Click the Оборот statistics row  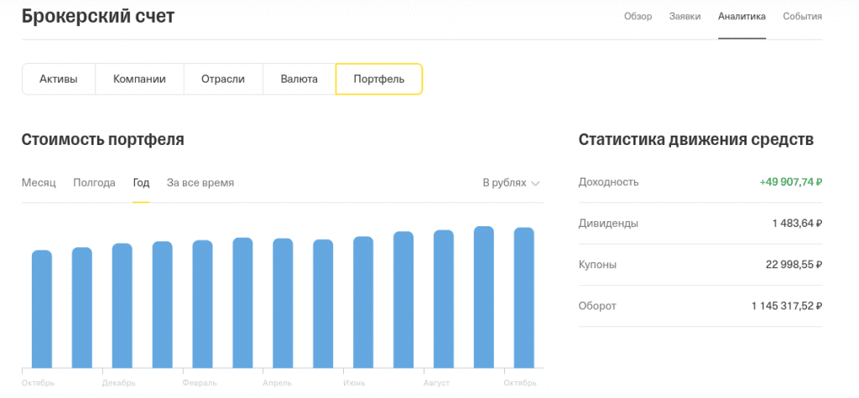click(700, 306)
